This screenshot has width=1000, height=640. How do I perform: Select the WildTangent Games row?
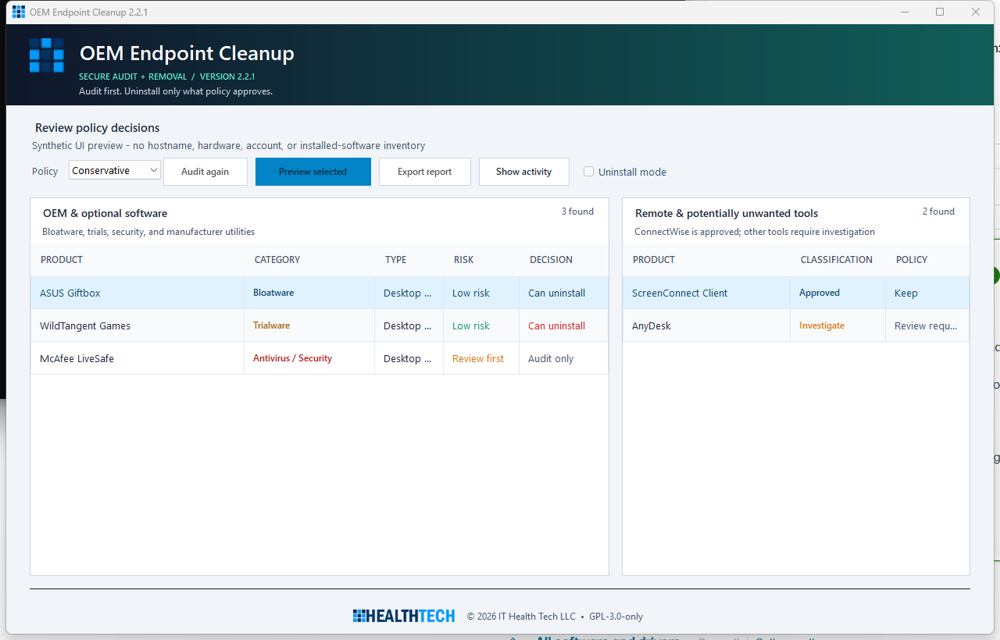pyautogui.click(x=320, y=325)
